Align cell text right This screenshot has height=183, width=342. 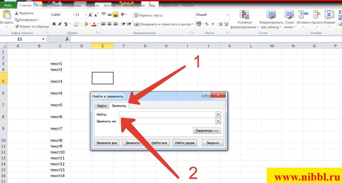coord(115,24)
